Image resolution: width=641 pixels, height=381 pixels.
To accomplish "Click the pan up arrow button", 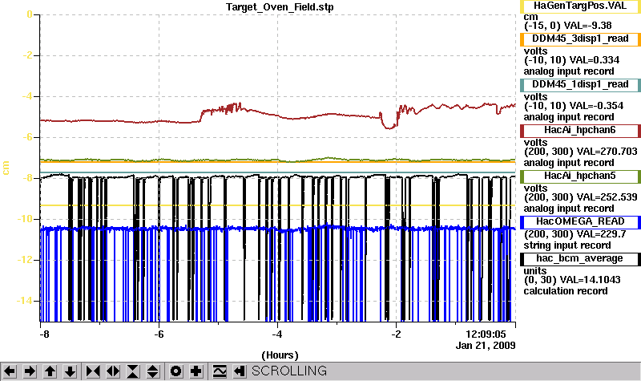I will [x=50, y=371].
